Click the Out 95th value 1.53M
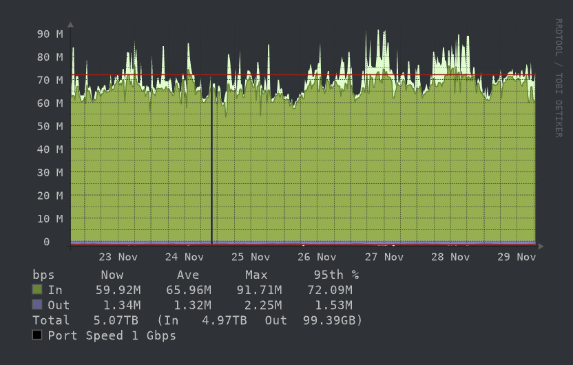 click(x=333, y=305)
